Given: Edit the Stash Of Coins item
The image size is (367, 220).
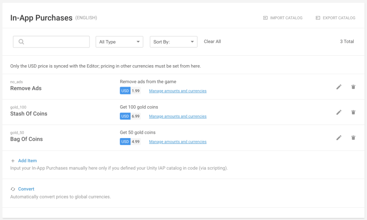Looking at the screenshot, I should pos(339,112).
